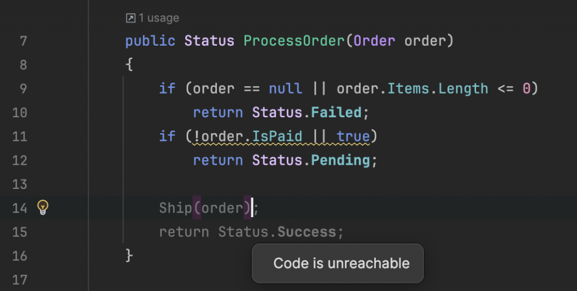Click the 'Code is unreachable' tooltip
The width and height of the screenshot is (577, 291).
click(341, 263)
